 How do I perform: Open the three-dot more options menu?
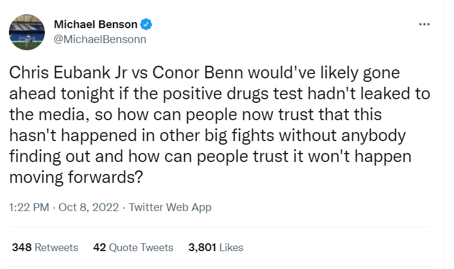pyautogui.click(x=424, y=25)
